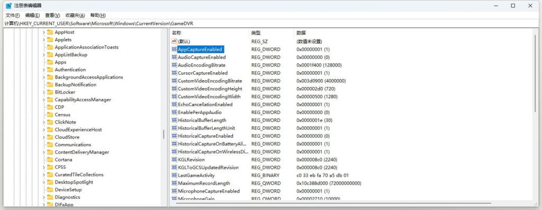Screen dimensions: 542x210
Task: Expand the Authentication key chevron
Action: (x=44, y=70)
